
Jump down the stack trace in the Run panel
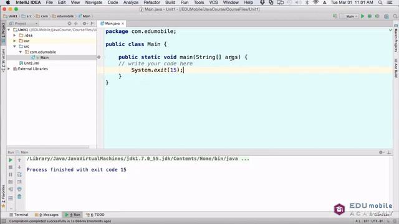[x=19, y=167]
